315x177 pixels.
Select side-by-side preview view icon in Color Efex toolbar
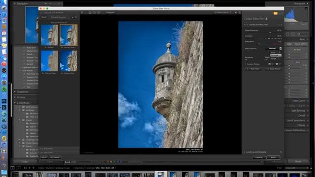point(99,13)
